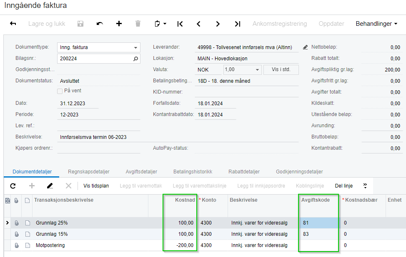Edit the selected row with pencil icon
The width and height of the screenshot is (406, 257).
point(50,186)
